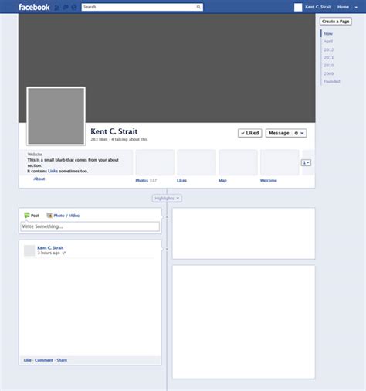The image size is (366, 391).
Task: Click the search magnifier icon
Action: [x=198, y=7]
